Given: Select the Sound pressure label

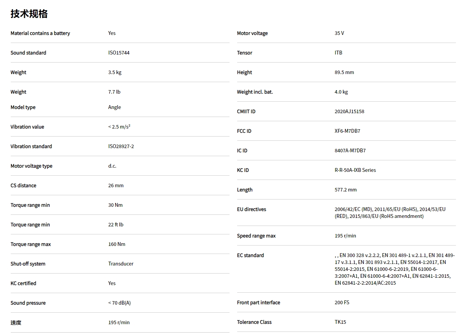Looking at the screenshot, I should pyautogui.click(x=28, y=303).
